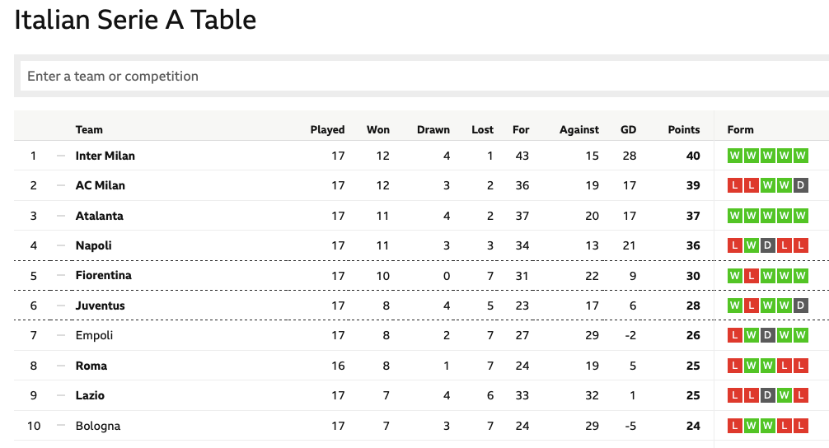
Task: Click Napoli's first red L form badge
Action: 734,245
